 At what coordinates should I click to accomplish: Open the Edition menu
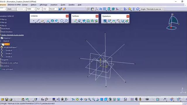tap(34, 5)
